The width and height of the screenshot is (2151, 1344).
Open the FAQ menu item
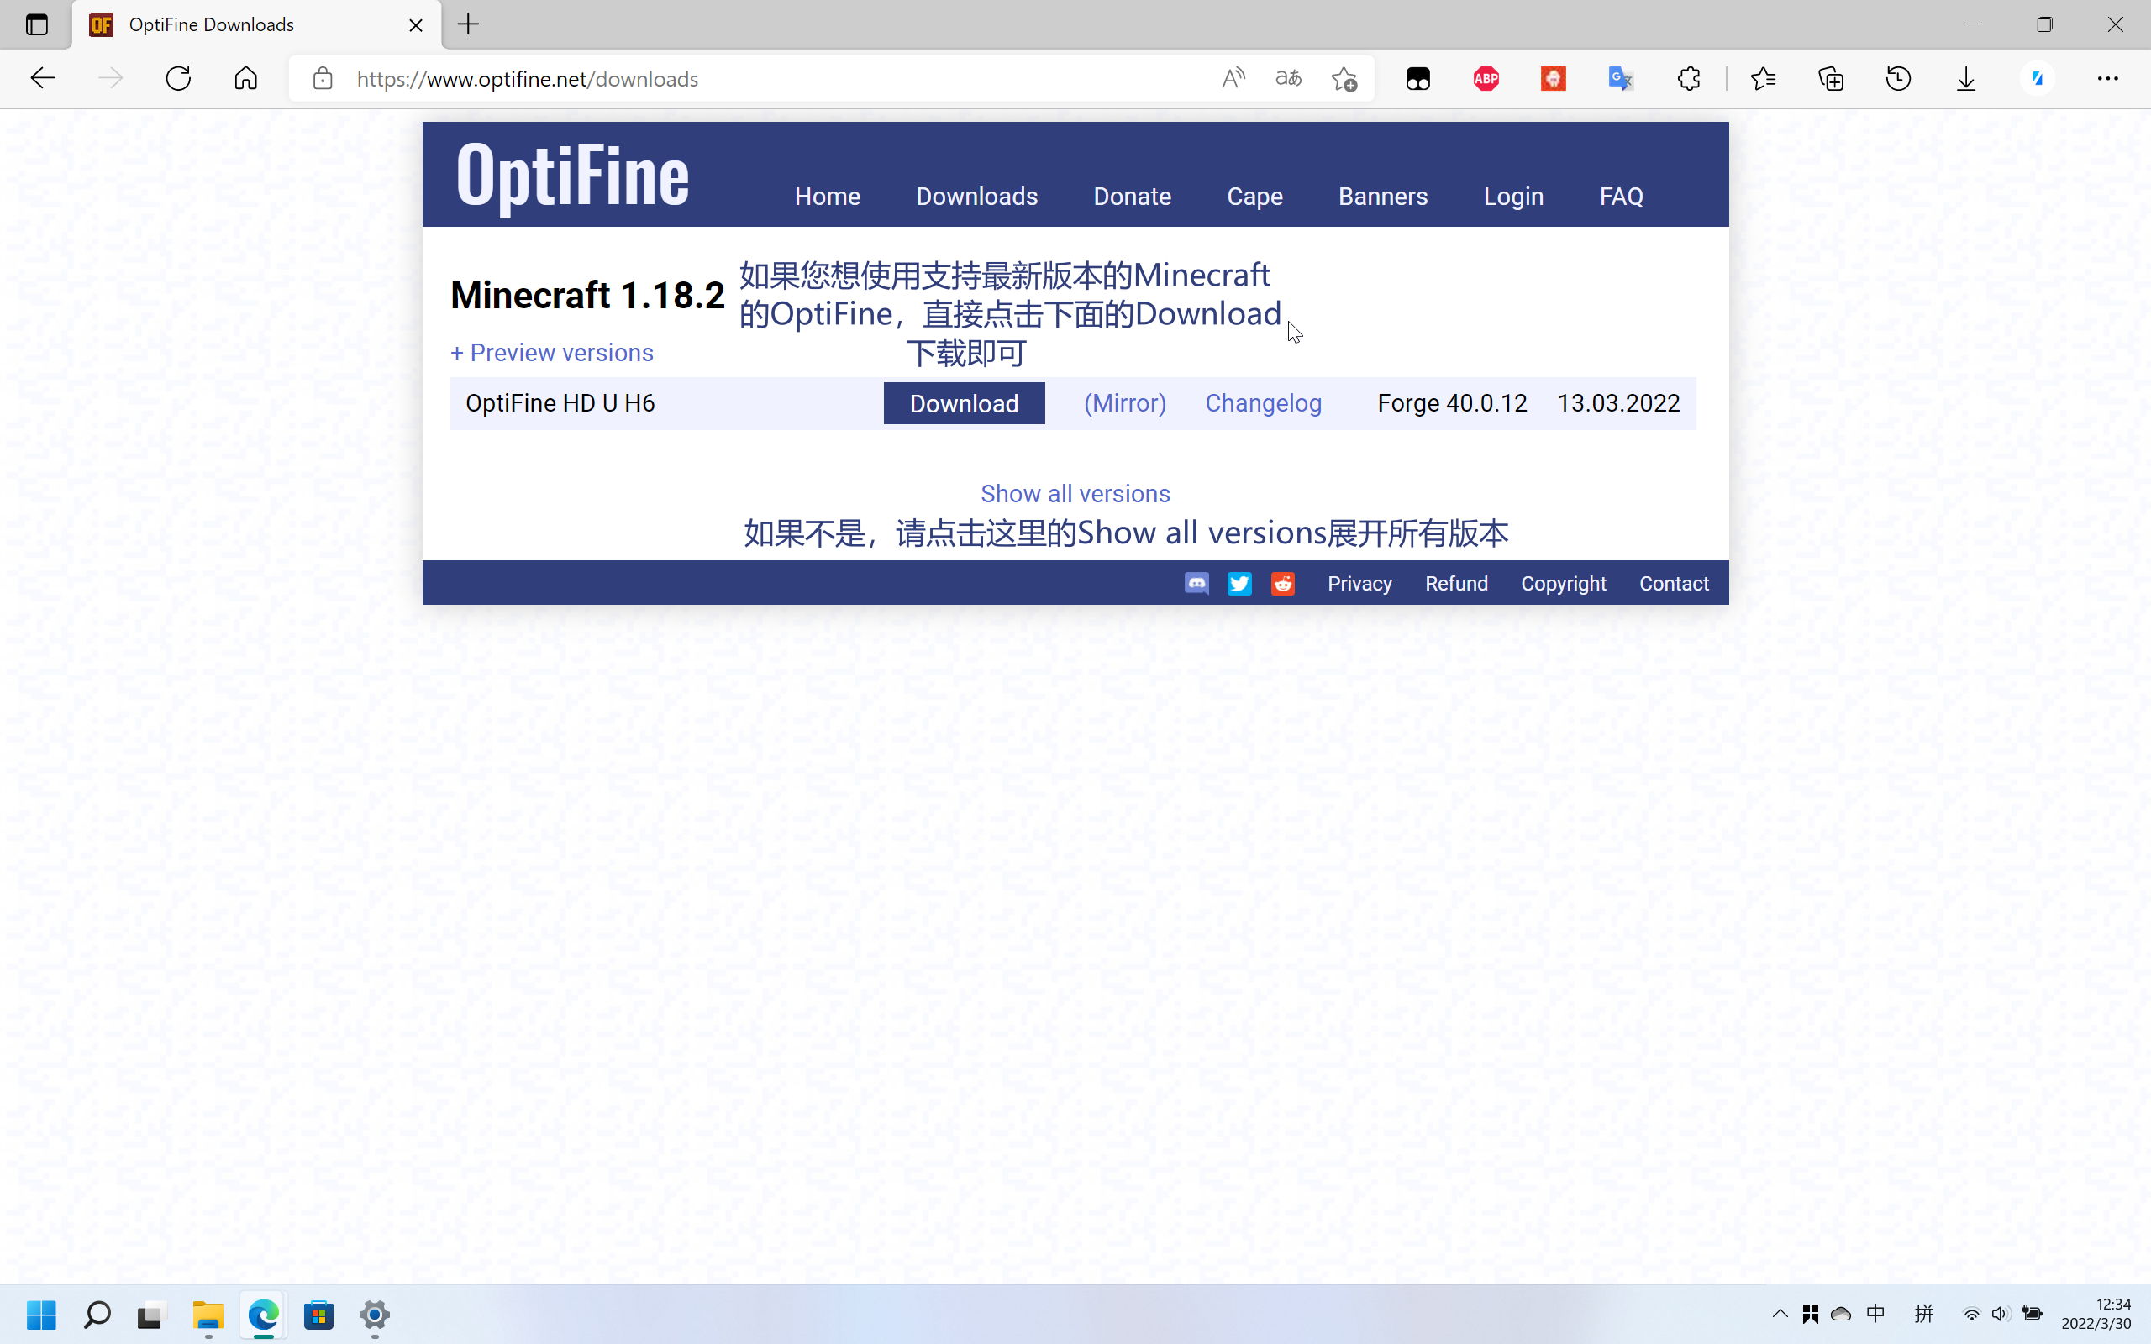coord(1622,197)
